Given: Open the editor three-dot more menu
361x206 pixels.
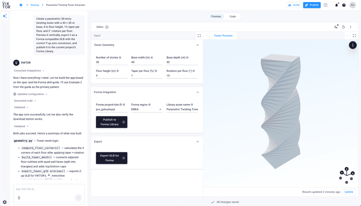Looking at the screenshot, I should tap(351, 27).
